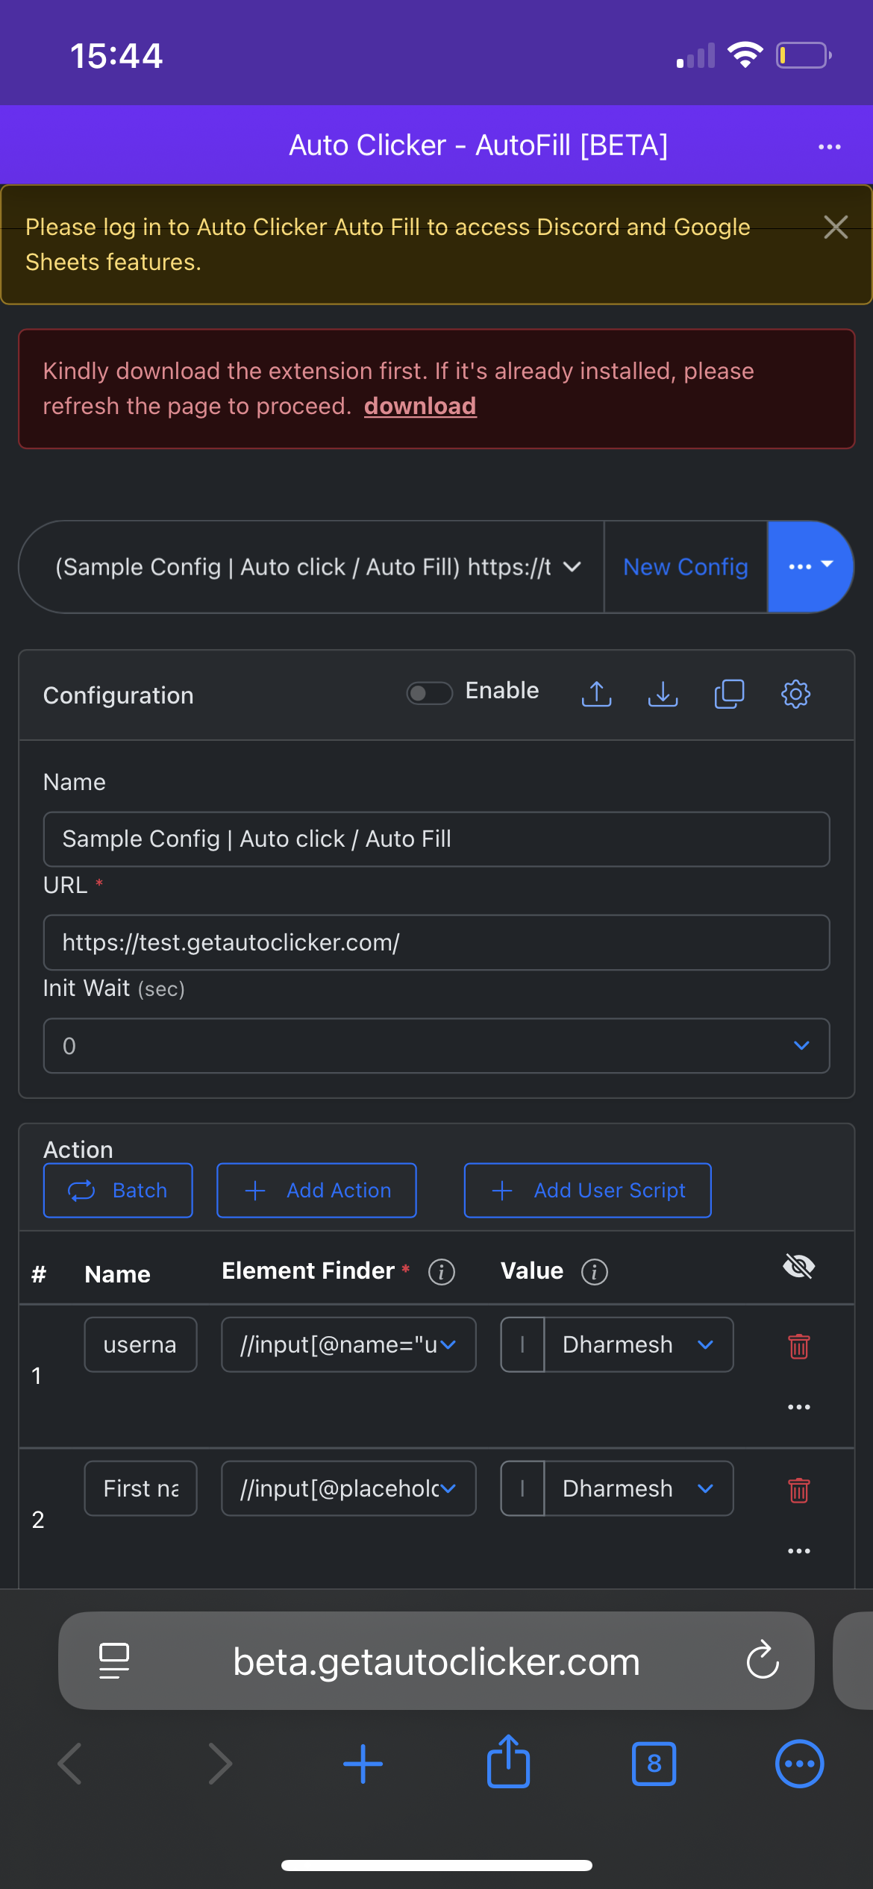Expand the blue config options menu
873x1889 pixels.
(x=810, y=567)
